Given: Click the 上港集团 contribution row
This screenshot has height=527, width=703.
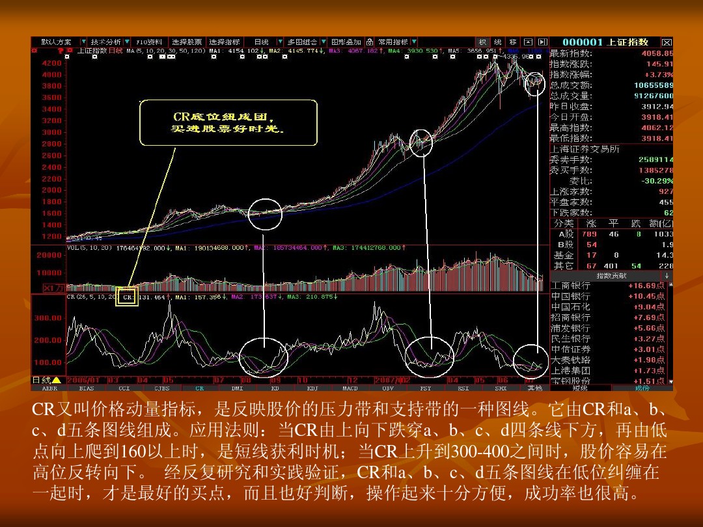Looking at the screenshot, I should click(x=609, y=371).
